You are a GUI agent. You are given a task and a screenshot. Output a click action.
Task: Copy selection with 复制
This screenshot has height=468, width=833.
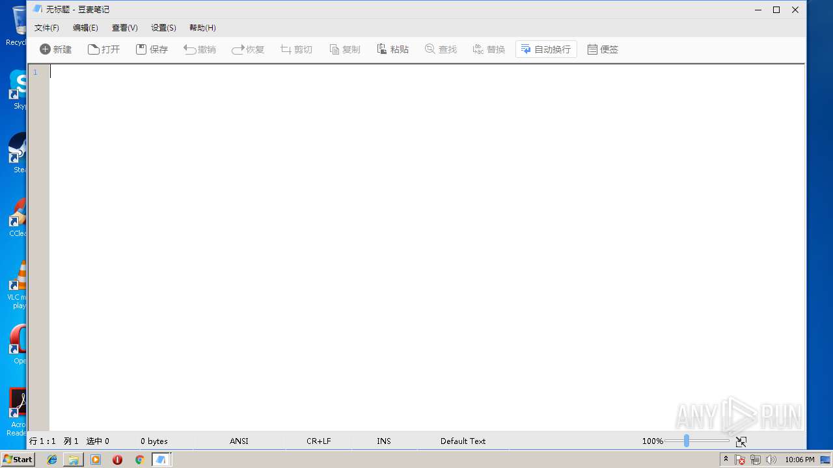[x=345, y=49]
